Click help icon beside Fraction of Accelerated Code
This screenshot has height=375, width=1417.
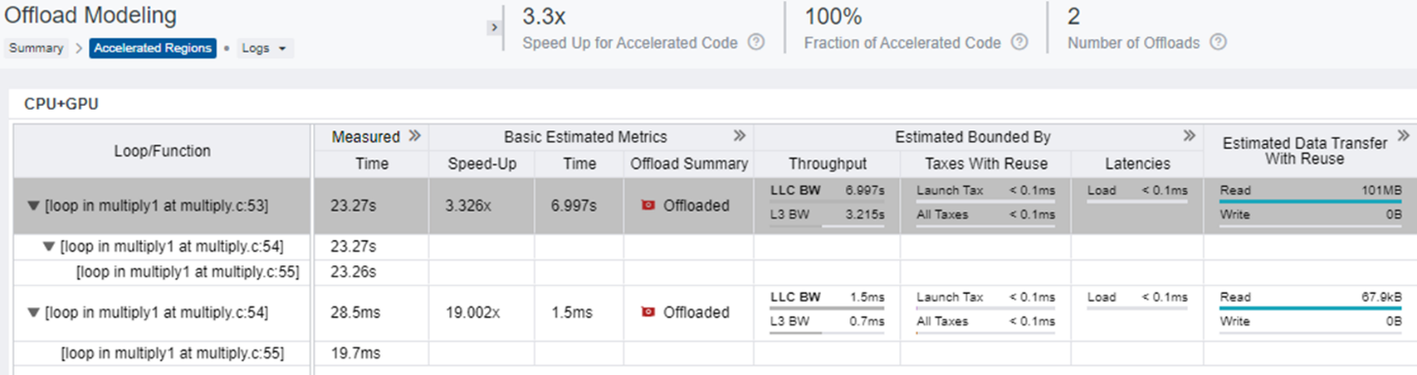[1020, 42]
